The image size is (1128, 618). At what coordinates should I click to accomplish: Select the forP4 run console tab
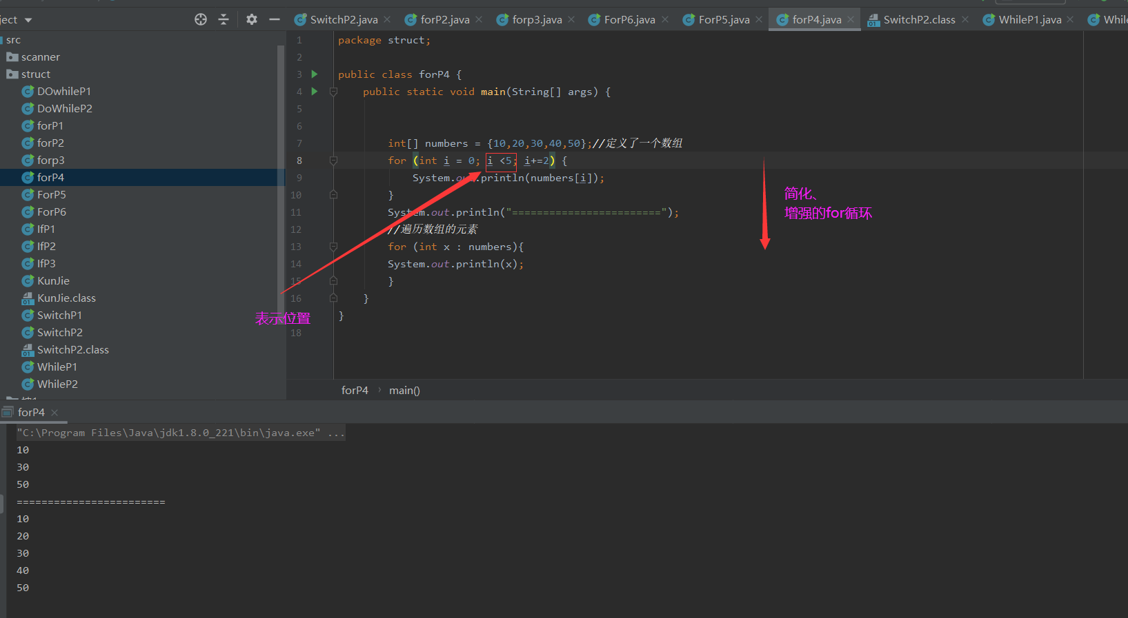tap(31, 412)
